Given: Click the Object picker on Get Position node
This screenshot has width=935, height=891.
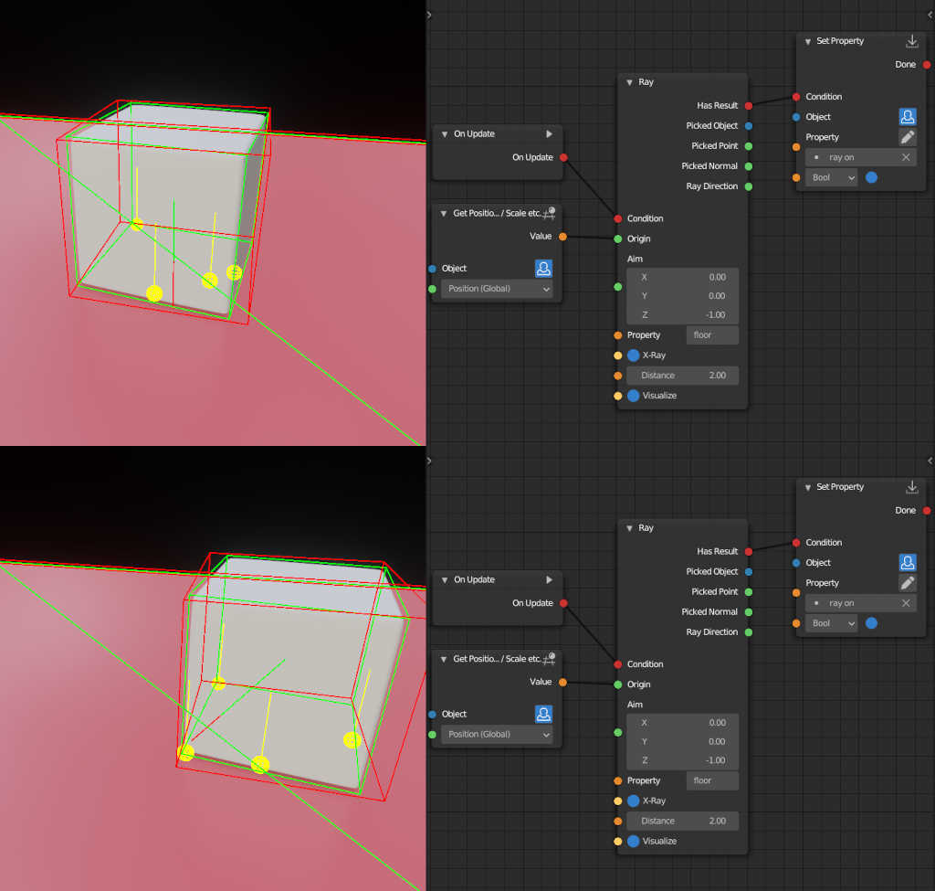Looking at the screenshot, I should pos(543,268).
